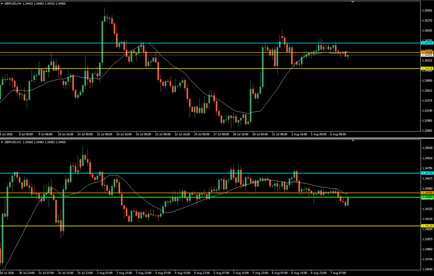
Task: Click the 1.35030 price scale label on the H1 chart
Action: pos(427,148)
